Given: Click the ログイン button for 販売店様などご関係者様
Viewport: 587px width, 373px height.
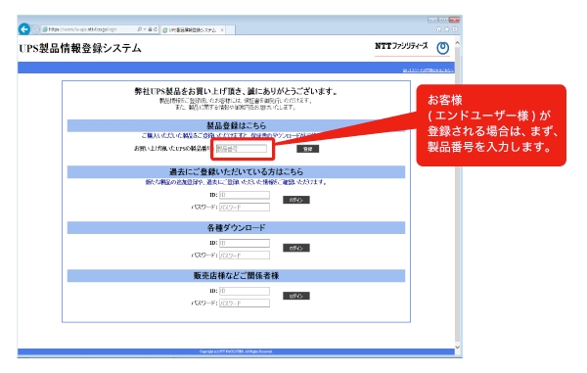Looking at the screenshot, I should click(296, 296).
